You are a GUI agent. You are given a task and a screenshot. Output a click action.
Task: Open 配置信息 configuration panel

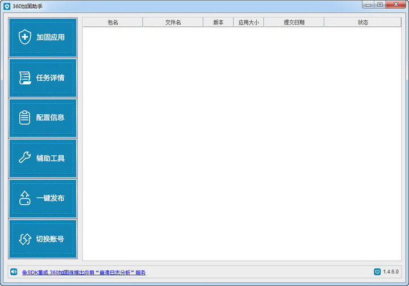(43, 118)
